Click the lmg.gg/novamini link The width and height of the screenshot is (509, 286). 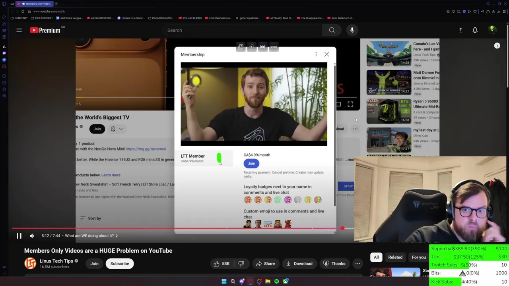[x=146, y=149]
